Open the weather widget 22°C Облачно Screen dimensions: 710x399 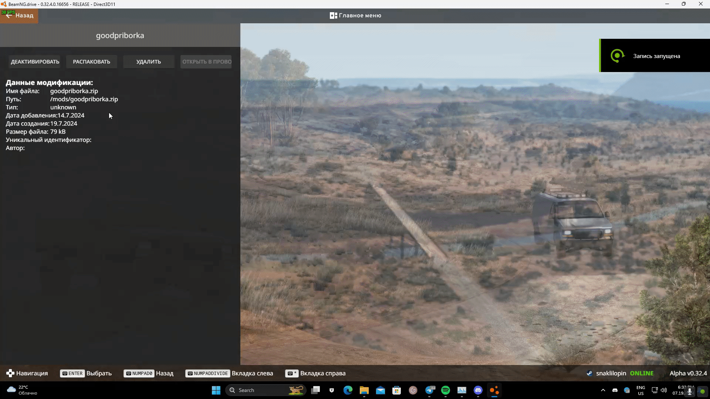point(22,390)
